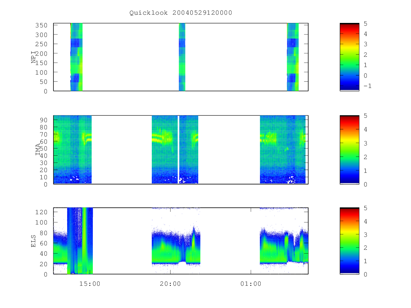The height and width of the screenshot is (308, 411).
Task: Click the narrow middle data strip in NPI panel
Action: (182, 57)
